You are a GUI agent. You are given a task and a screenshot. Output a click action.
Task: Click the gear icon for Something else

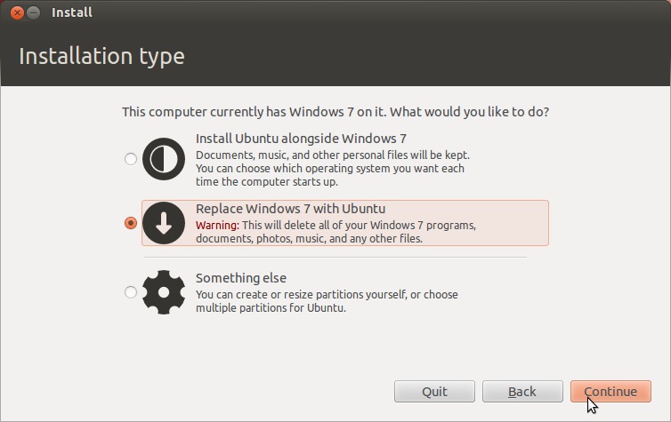164,292
